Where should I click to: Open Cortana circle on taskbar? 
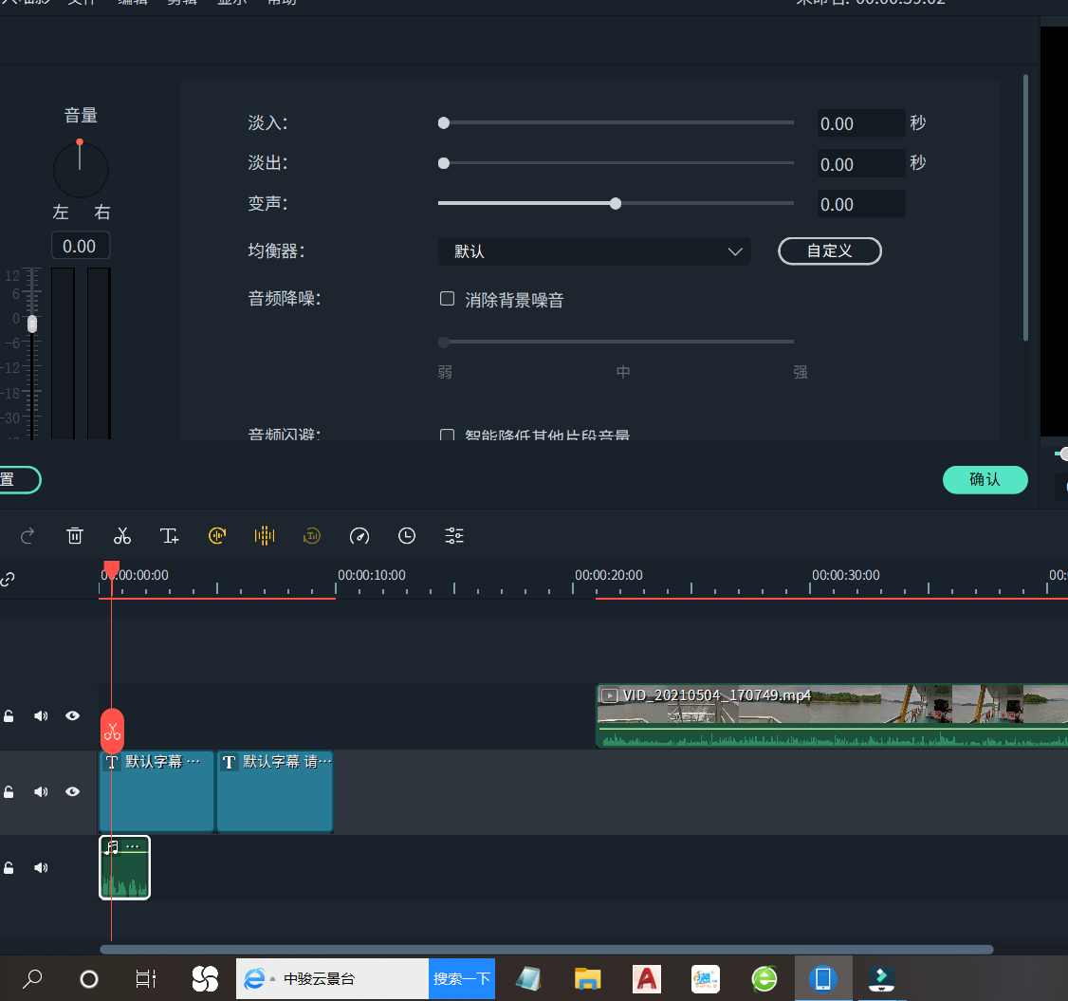tap(89, 979)
